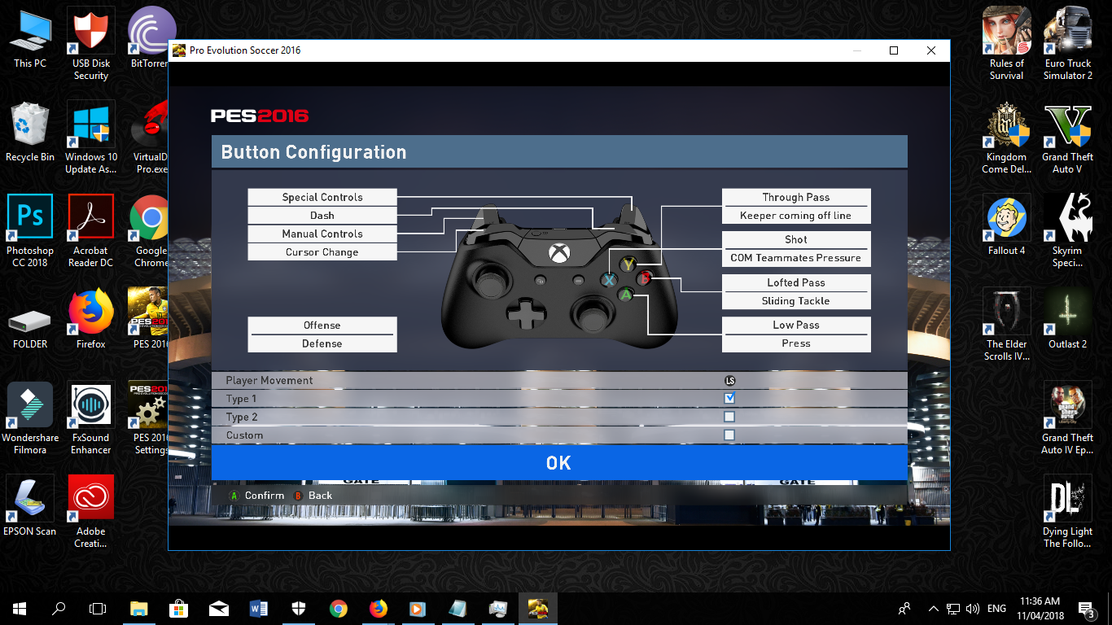Screen dimensions: 1112x625
Task: Click the Keeper coming off line text
Action: (796, 216)
